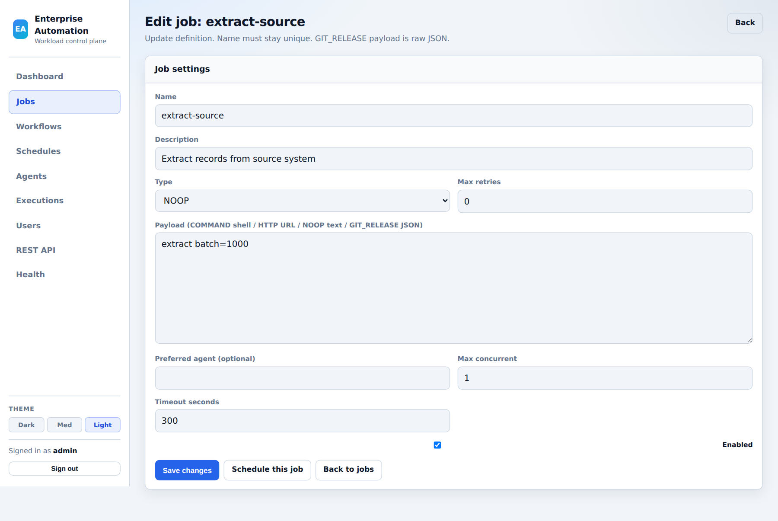
Task: Click the 'Job settings' heading
Action: 182,69
